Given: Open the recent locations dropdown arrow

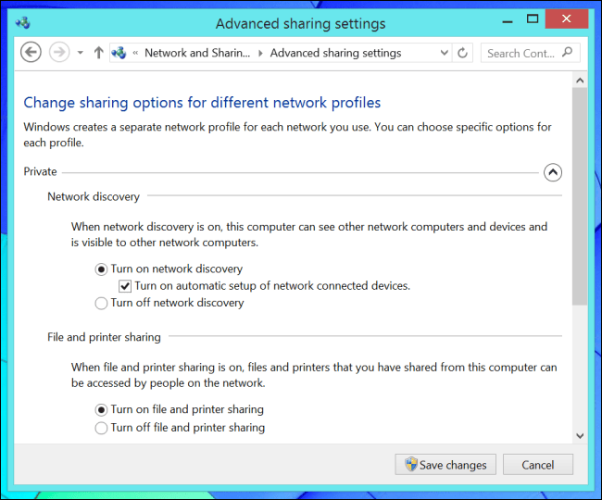Looking at the screenshot, I should coord(81,53).
